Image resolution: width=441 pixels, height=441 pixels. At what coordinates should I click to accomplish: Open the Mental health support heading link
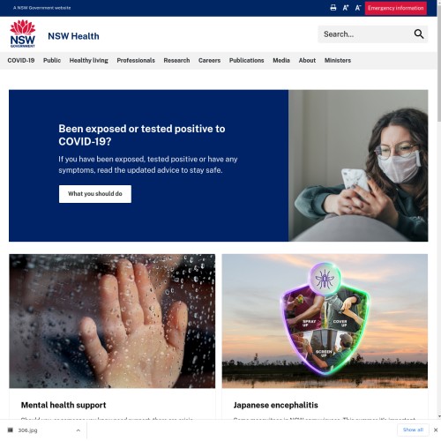[x=64, y=405]
